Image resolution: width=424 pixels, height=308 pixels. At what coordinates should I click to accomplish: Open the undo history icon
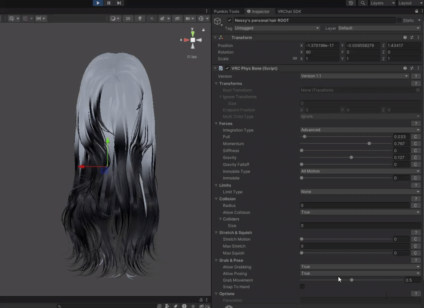[x=351, y=3]
